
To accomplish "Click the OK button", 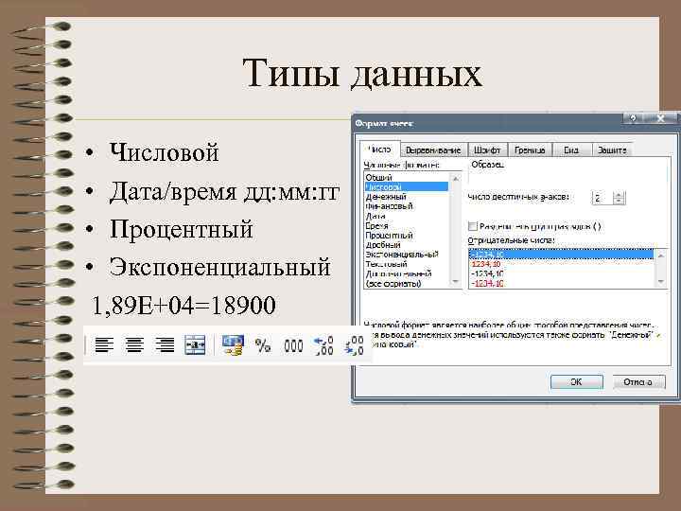I will (576, 382).
